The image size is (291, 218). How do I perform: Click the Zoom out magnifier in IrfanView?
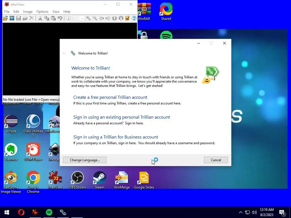tap(95, 18)
